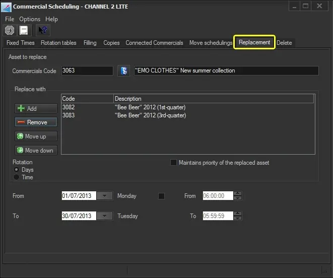Switch to the Connected Commercials tab

point(154,43)
